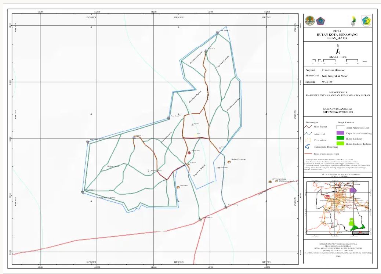
Task: Click the Persemaian marker on the map
Action: (178, 187)
